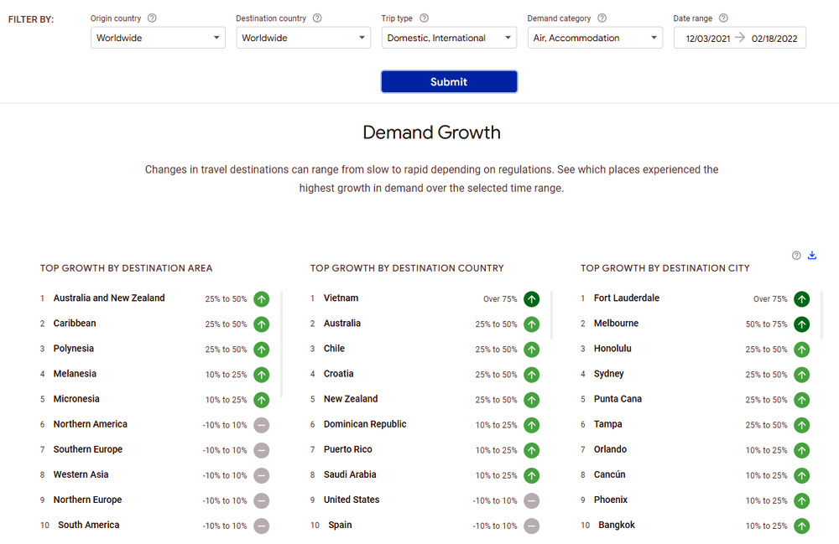Click the gray neutral icon for Northern America

click(x=261, y=425)
